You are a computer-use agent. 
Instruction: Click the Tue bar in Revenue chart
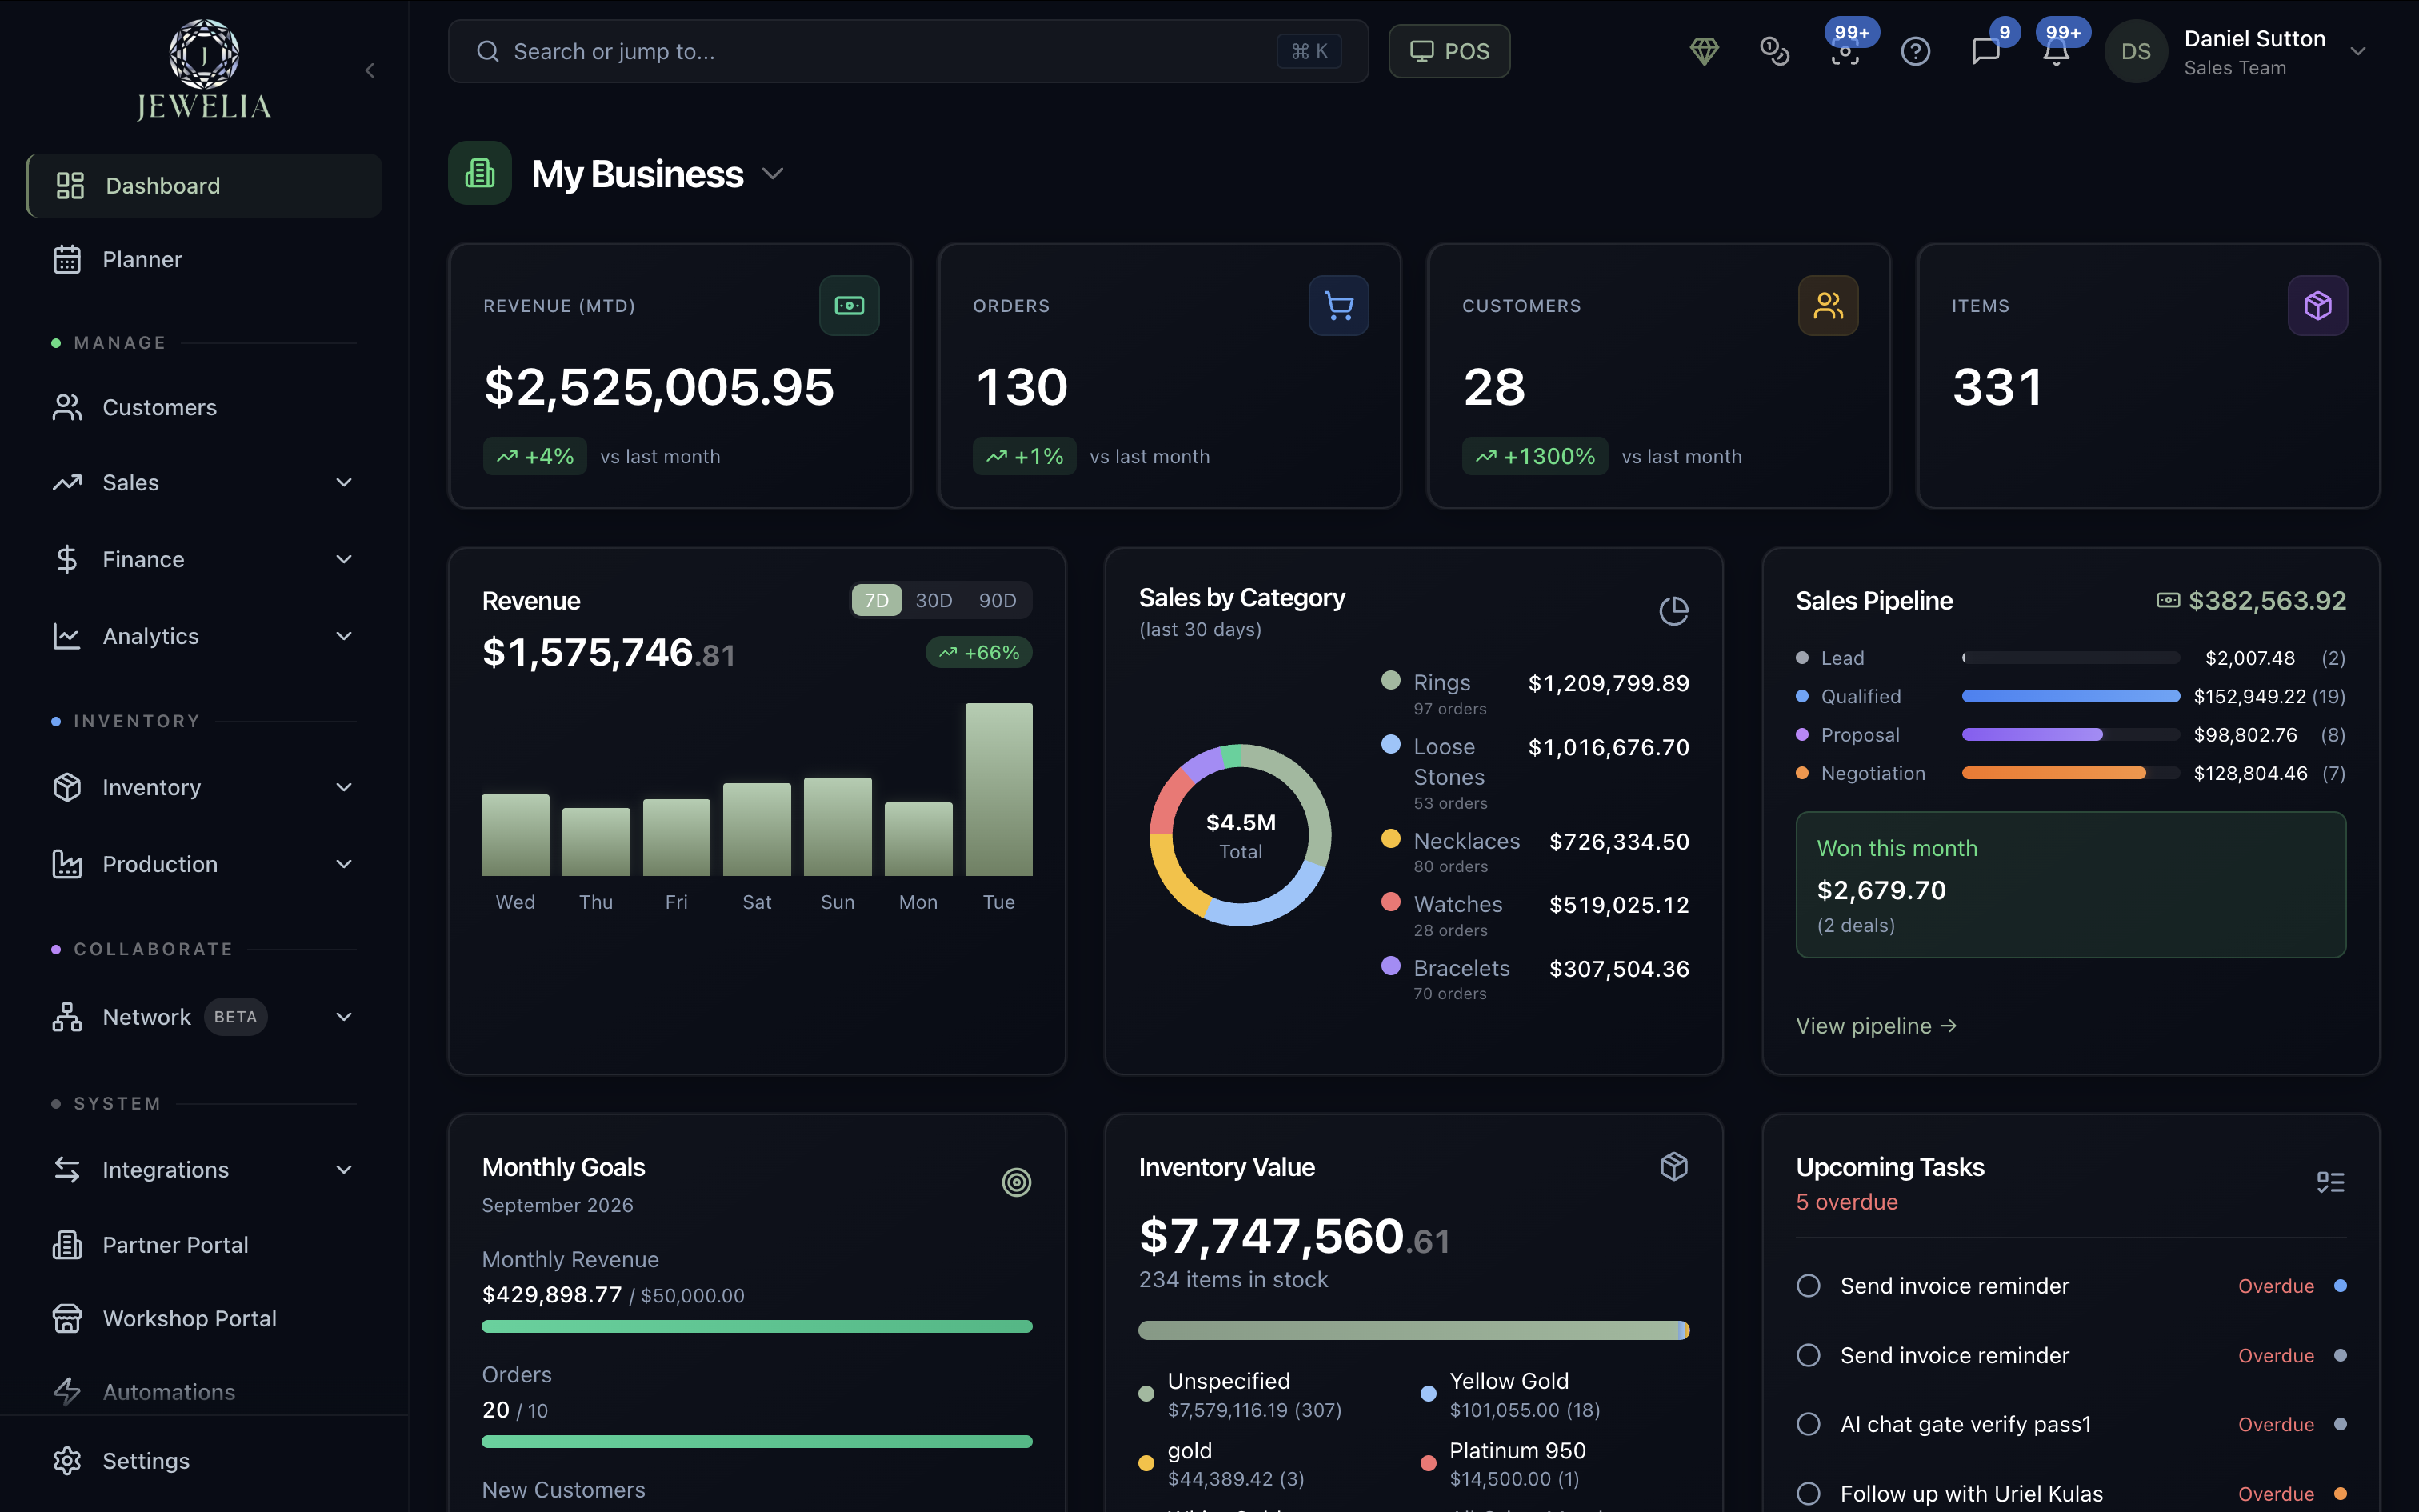pyautogui.click(x=998, y=789)
